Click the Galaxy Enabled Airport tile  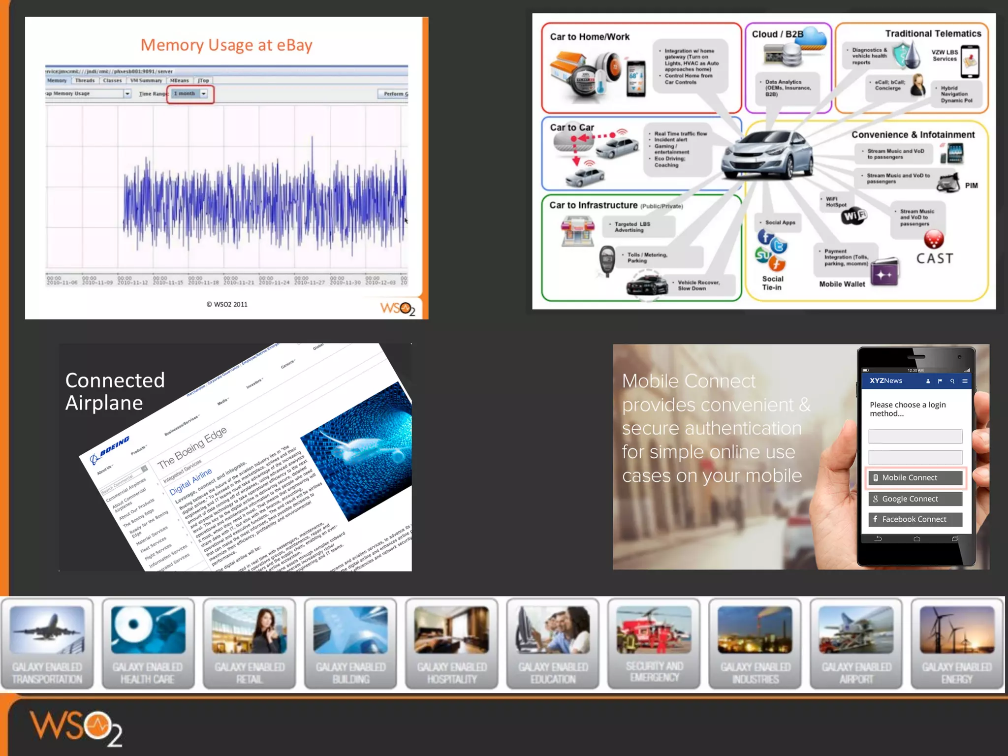856,643
